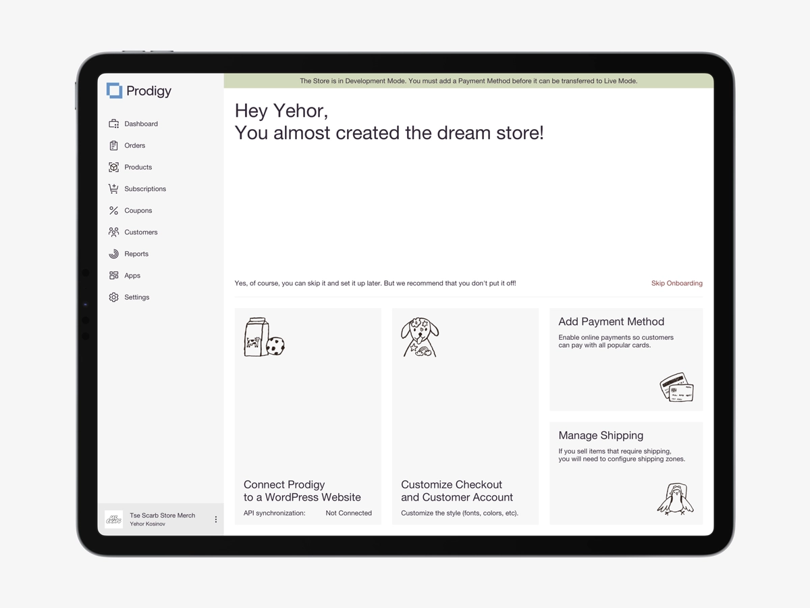The image size is (810, 608).
Task: Click the Not Connected status text
Action: [x=349, y=513]
